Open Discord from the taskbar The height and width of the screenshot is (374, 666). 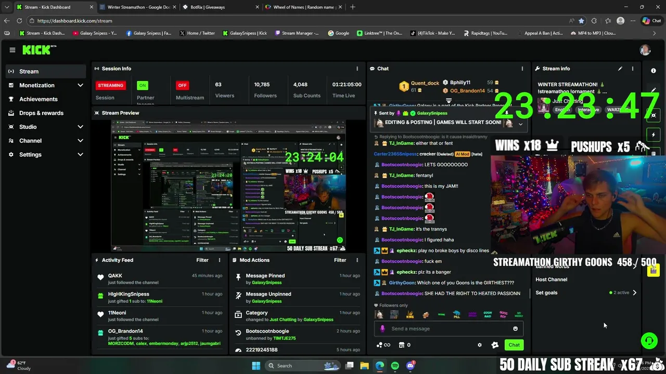411,366
